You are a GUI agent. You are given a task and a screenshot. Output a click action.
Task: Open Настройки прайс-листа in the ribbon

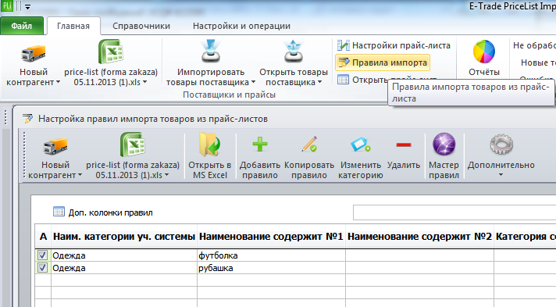click(x=394, y=45)
